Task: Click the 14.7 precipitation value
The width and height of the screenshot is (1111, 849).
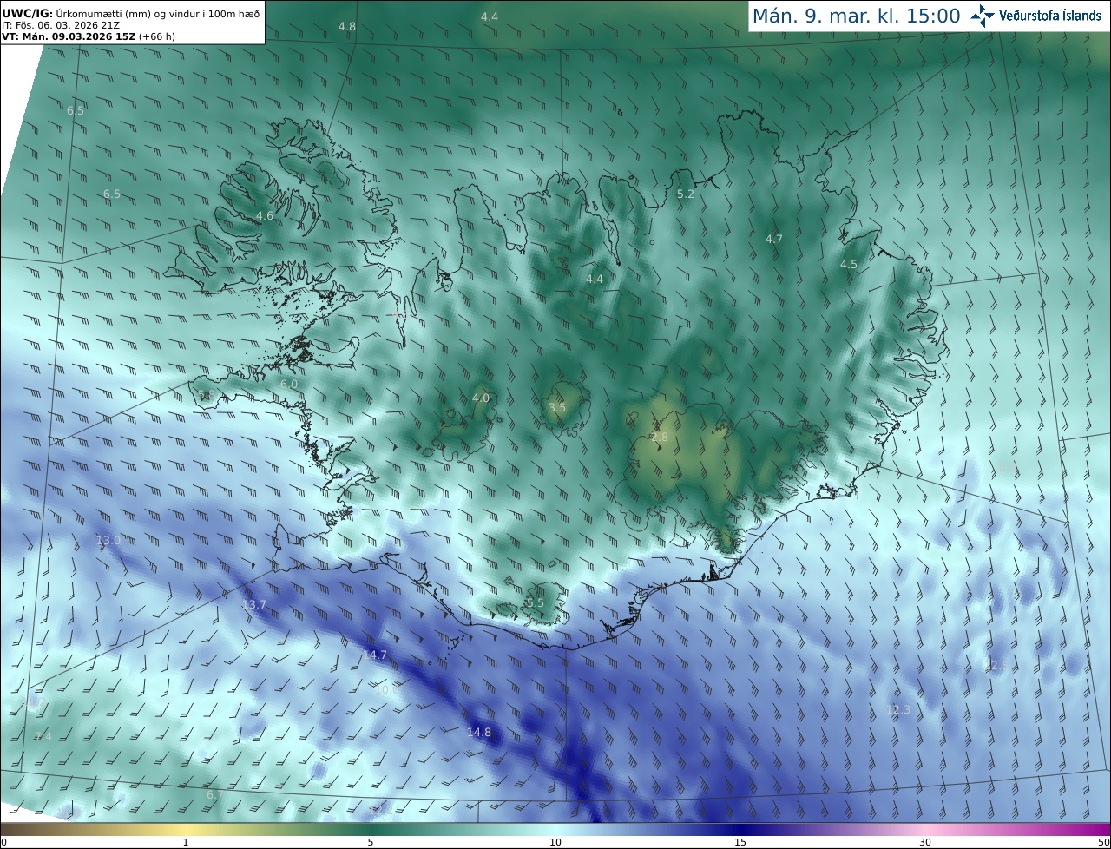Action: coord(375,655)
